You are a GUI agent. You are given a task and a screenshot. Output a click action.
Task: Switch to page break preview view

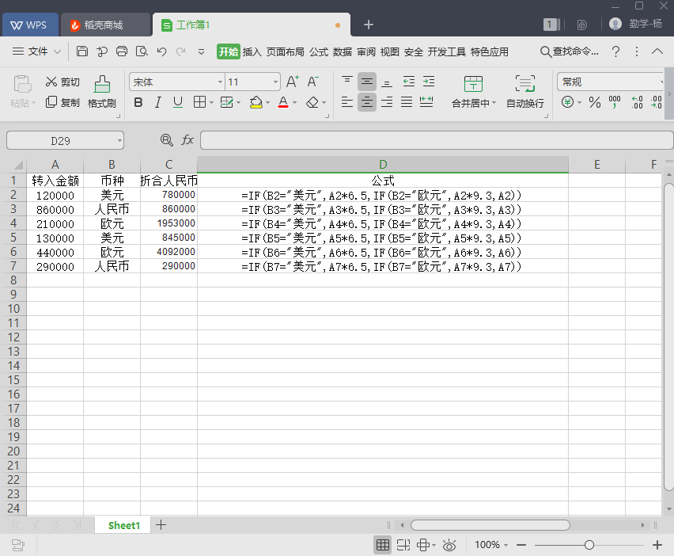tap(403, 545)
